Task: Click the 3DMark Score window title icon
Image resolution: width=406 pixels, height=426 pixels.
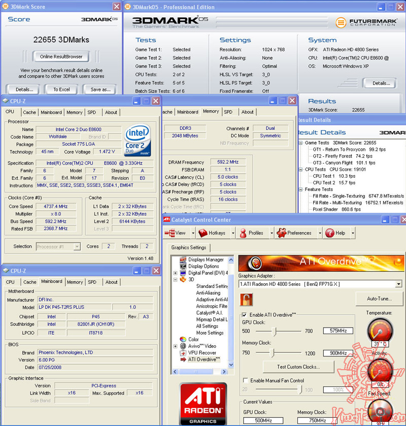Action: (5, 6)
